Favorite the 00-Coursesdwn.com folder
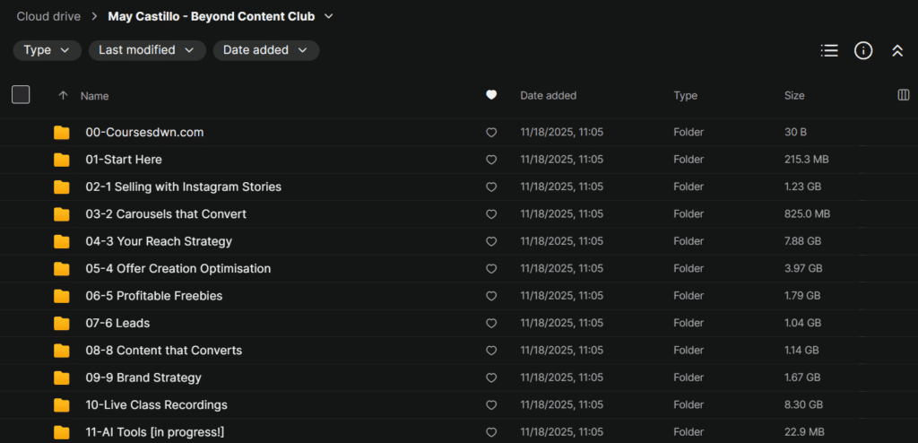This screenshot has height=443, width=918. [491, 133]
